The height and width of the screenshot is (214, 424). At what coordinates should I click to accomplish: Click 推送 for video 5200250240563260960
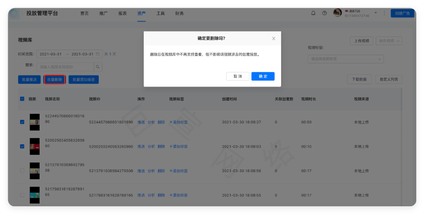[141, 147]
